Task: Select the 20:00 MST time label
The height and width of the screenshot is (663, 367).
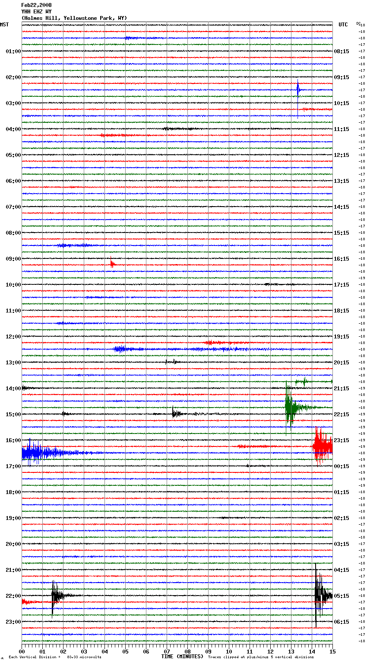Action: click(x=13, y=544)
